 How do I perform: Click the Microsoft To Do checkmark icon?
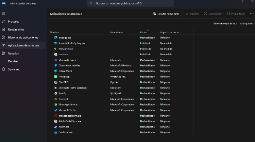[56, 110]
